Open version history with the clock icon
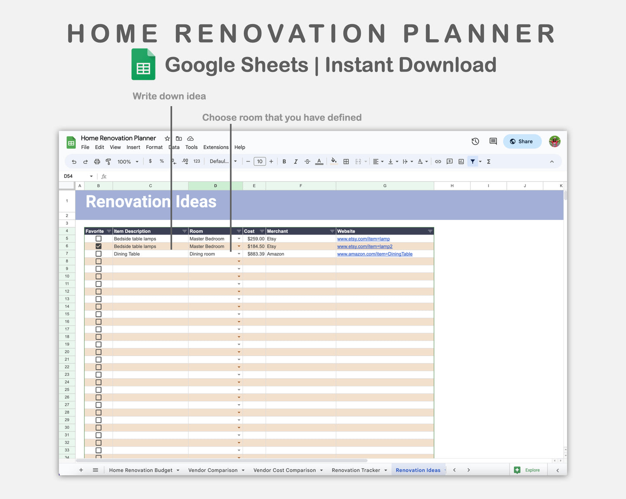Screen dimensions: 626x499 475,141
